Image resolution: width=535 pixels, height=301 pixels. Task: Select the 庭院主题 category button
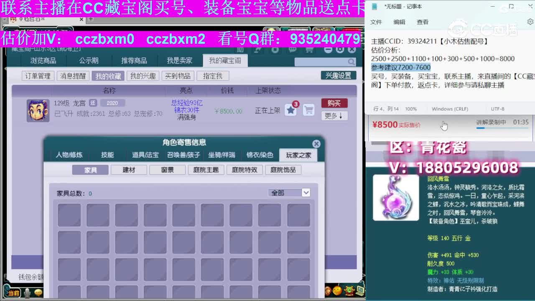click(x=206, y=170)
